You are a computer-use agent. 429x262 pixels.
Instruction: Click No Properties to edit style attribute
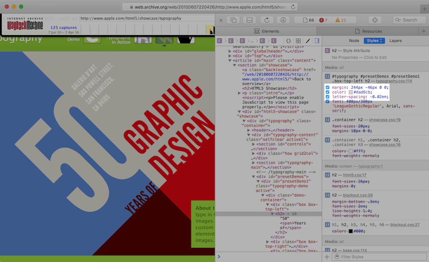click(359, 57)
